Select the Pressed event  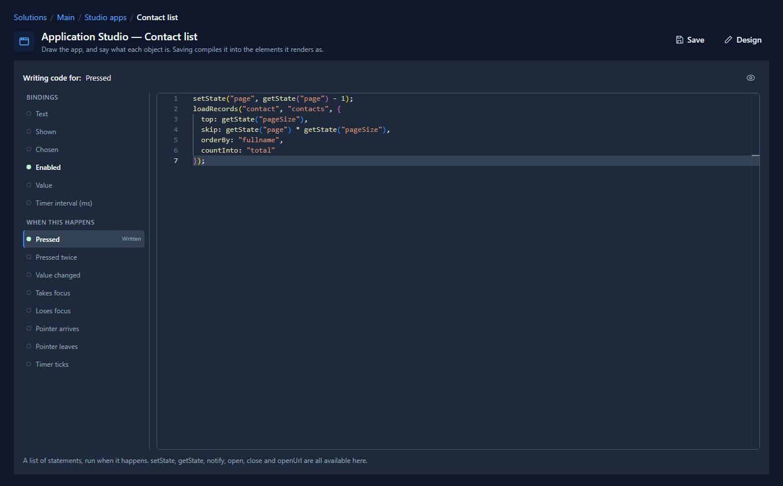pos(83,240)
